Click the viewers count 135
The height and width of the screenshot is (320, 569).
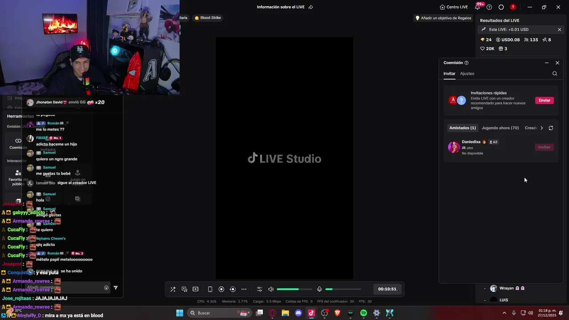click(x=531, y=40)
